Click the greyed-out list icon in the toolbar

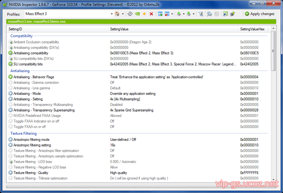pos(216,14)
